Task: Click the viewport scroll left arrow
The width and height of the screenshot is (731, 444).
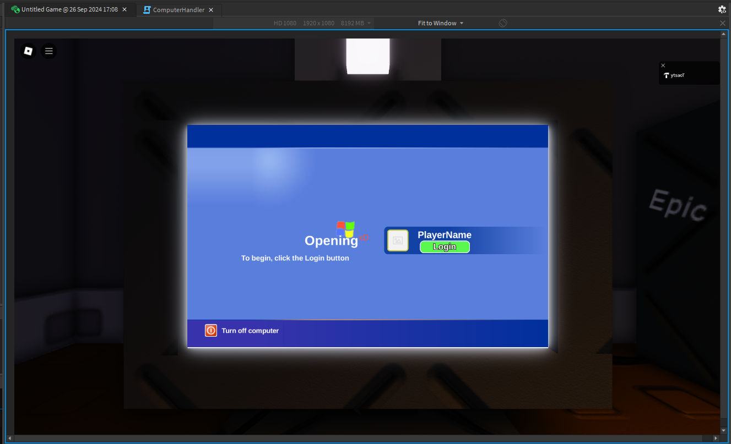Action: click(x=10, y=438)
